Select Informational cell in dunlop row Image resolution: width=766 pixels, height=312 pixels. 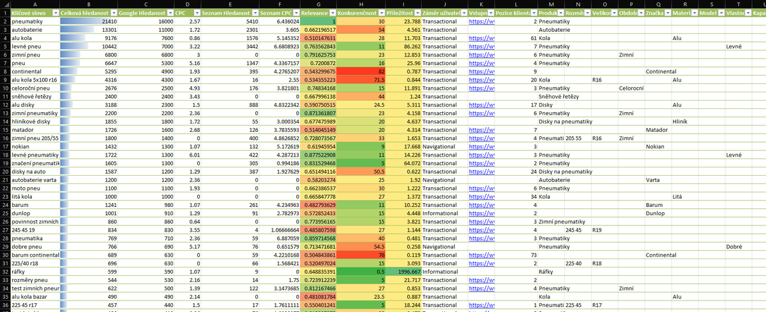pos(444,213)
